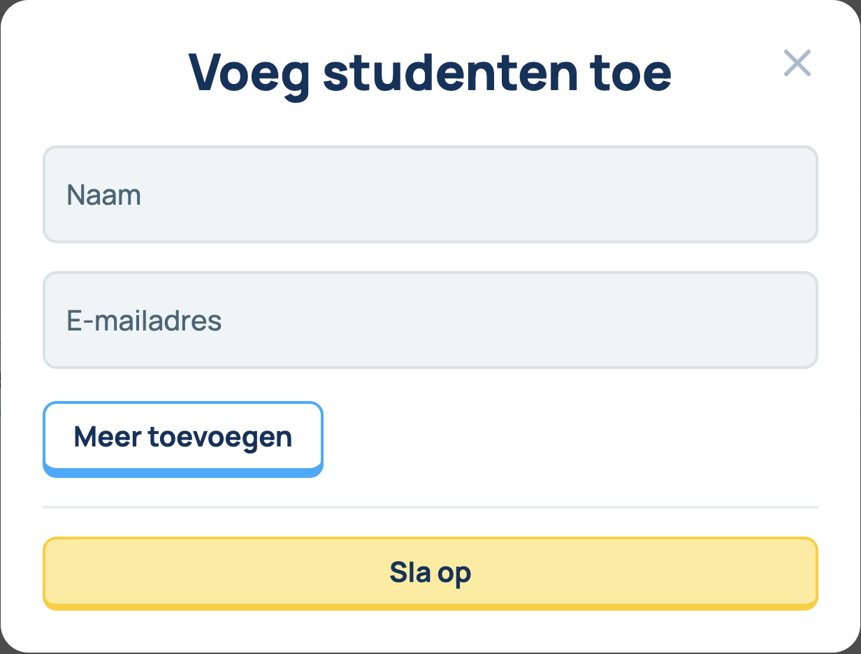Place the cursor in the second input field
Screen dimensions: 861x654
[430, 320]
